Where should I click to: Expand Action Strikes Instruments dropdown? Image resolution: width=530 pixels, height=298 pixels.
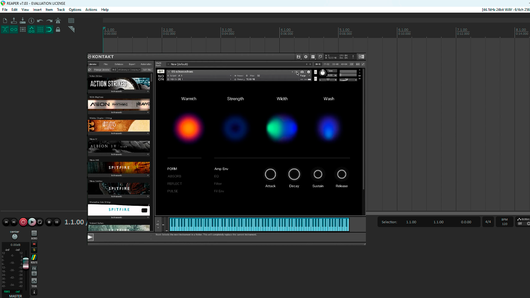pos(119,92)
